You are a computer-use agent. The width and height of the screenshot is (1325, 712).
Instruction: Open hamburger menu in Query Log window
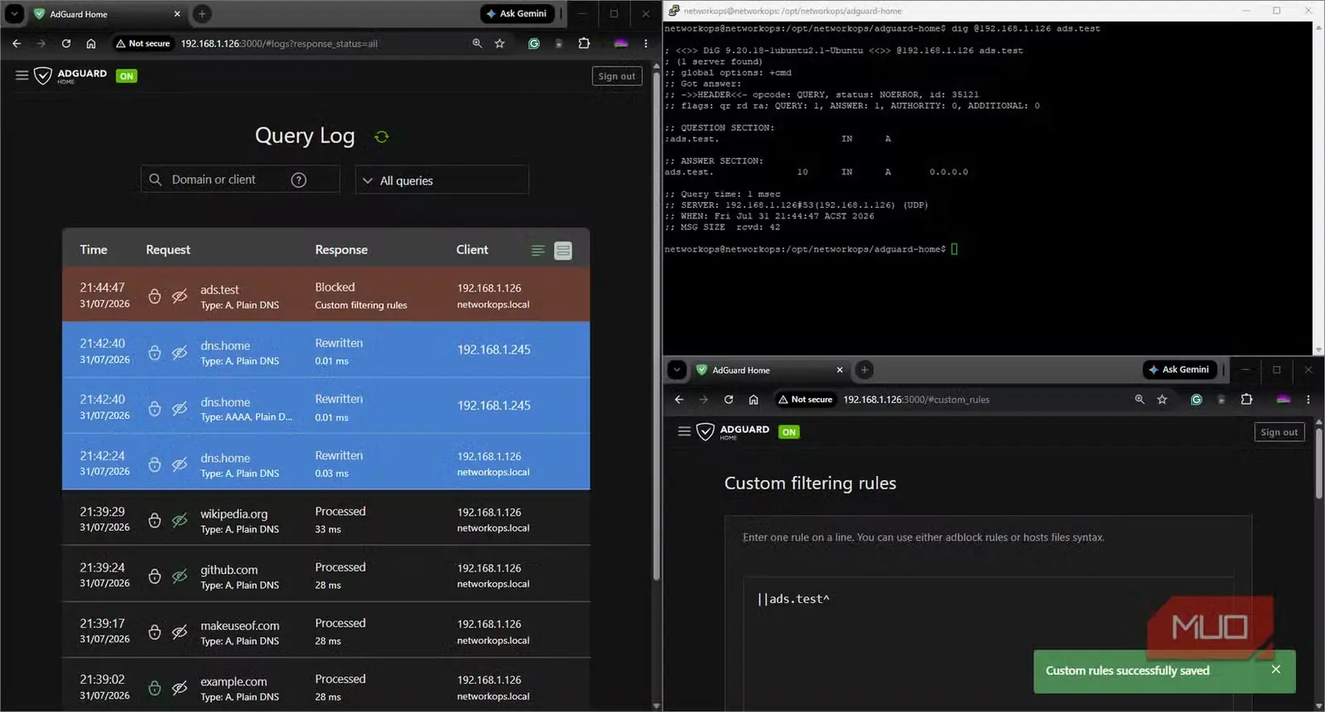22,75
